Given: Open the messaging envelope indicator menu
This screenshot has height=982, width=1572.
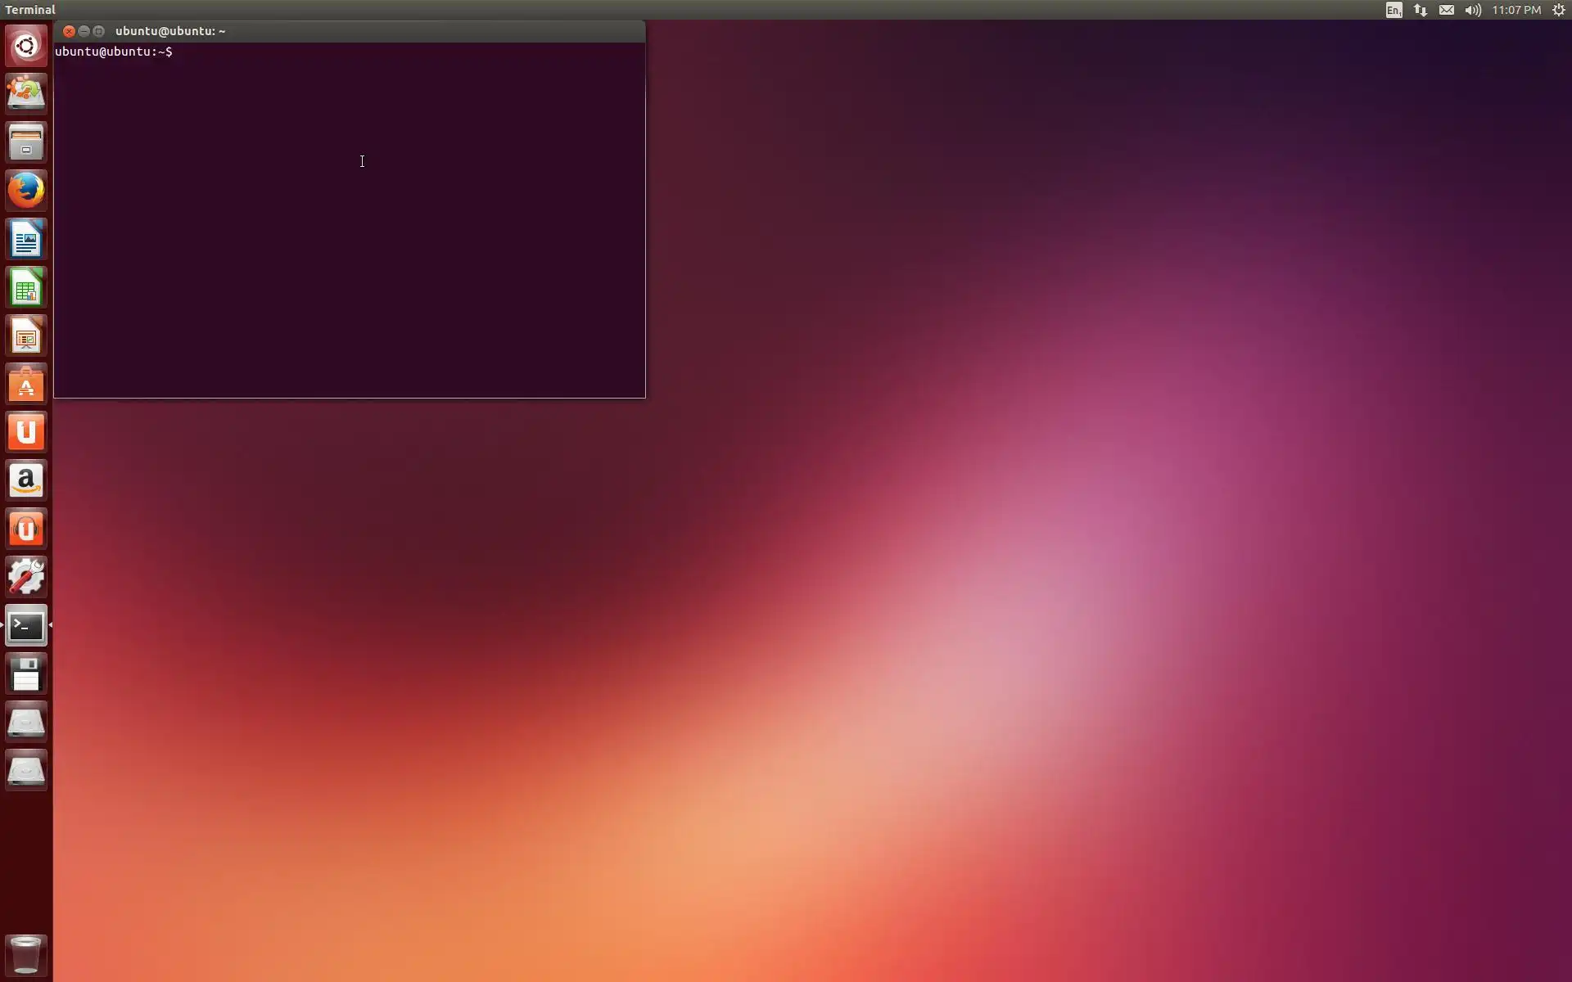Looking at the screenshot, I should tap(1447, 10).
